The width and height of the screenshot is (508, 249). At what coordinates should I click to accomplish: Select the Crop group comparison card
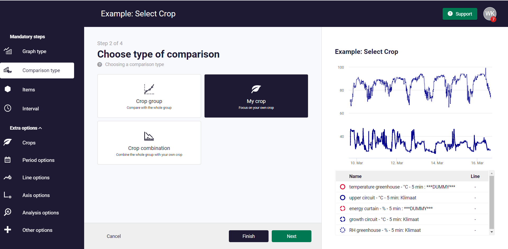(x=149, y=96)
